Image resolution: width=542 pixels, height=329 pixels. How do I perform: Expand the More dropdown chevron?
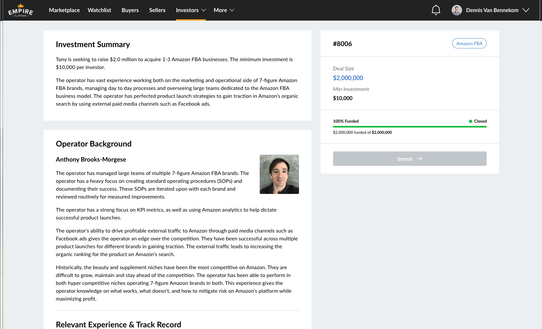tap(232, 10)
